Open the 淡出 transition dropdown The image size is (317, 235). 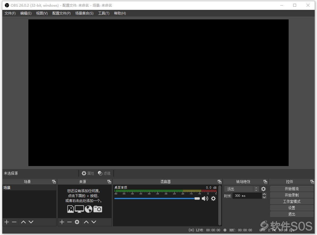tap(242, 189)
